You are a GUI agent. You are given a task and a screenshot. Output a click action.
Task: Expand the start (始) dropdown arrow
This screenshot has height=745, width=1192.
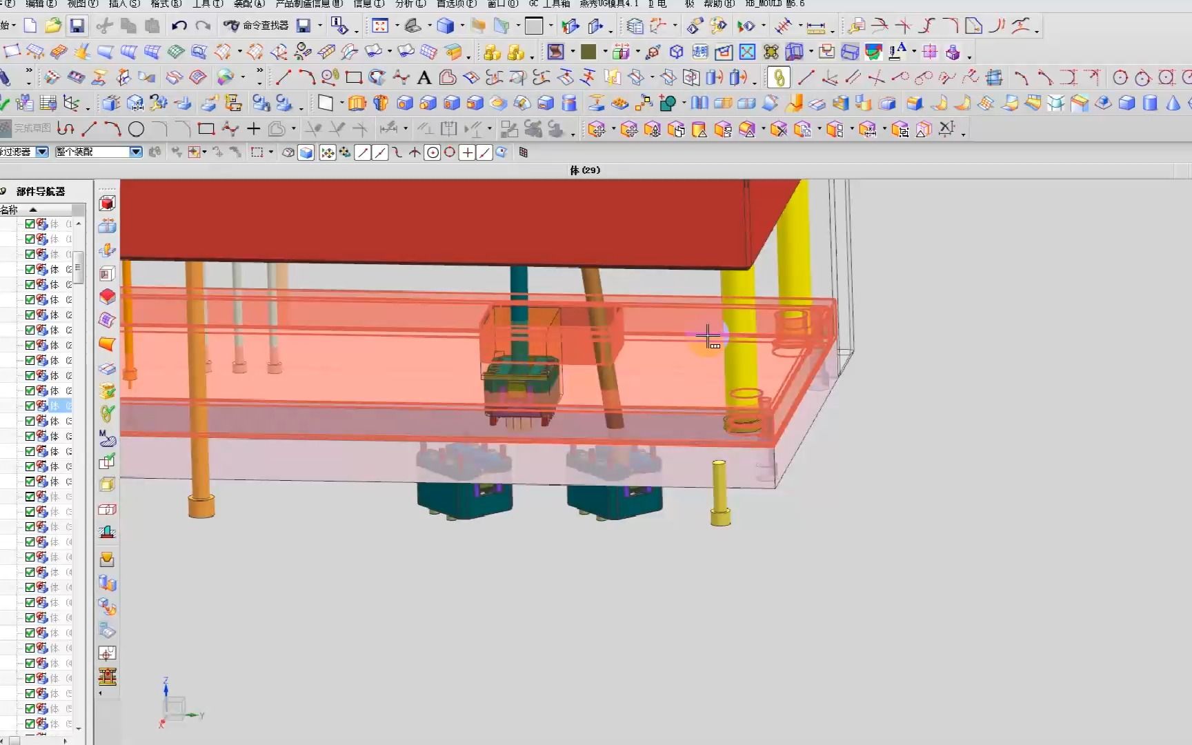point(13,27)
